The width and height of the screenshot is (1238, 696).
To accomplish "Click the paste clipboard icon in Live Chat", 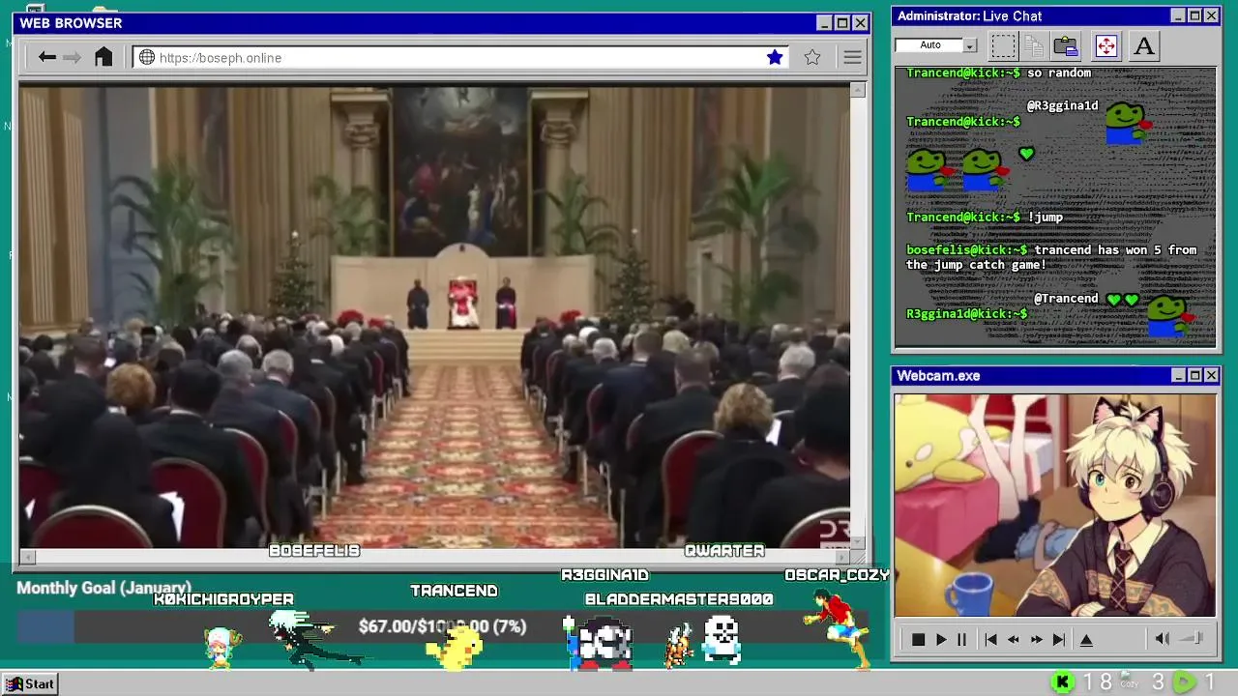I will click(1066, 45).
